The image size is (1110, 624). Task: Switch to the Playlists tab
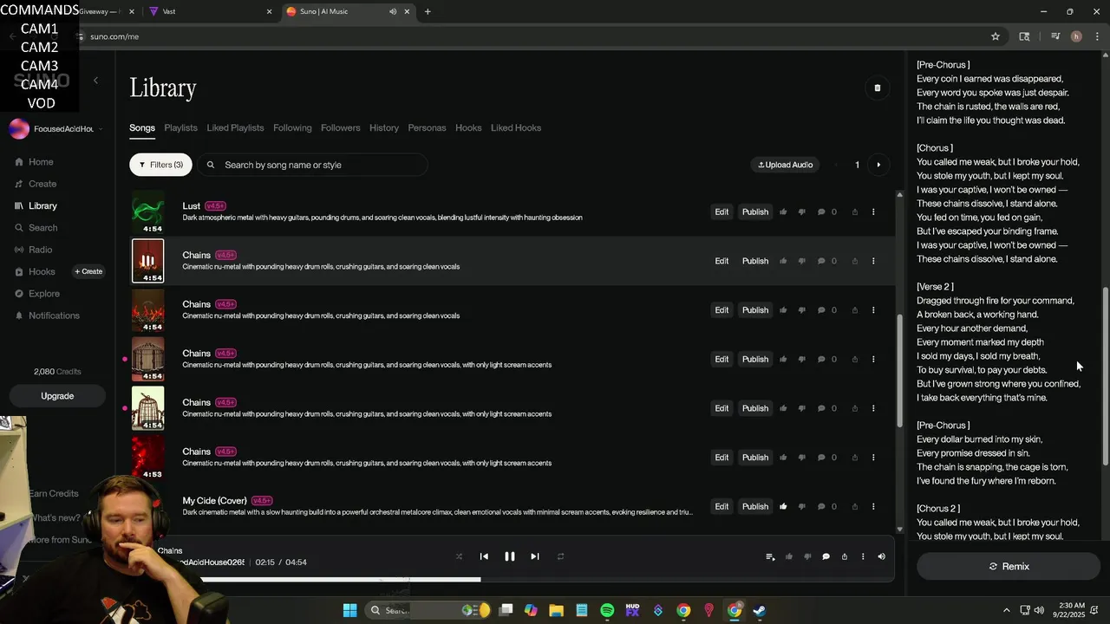point(180,127)
